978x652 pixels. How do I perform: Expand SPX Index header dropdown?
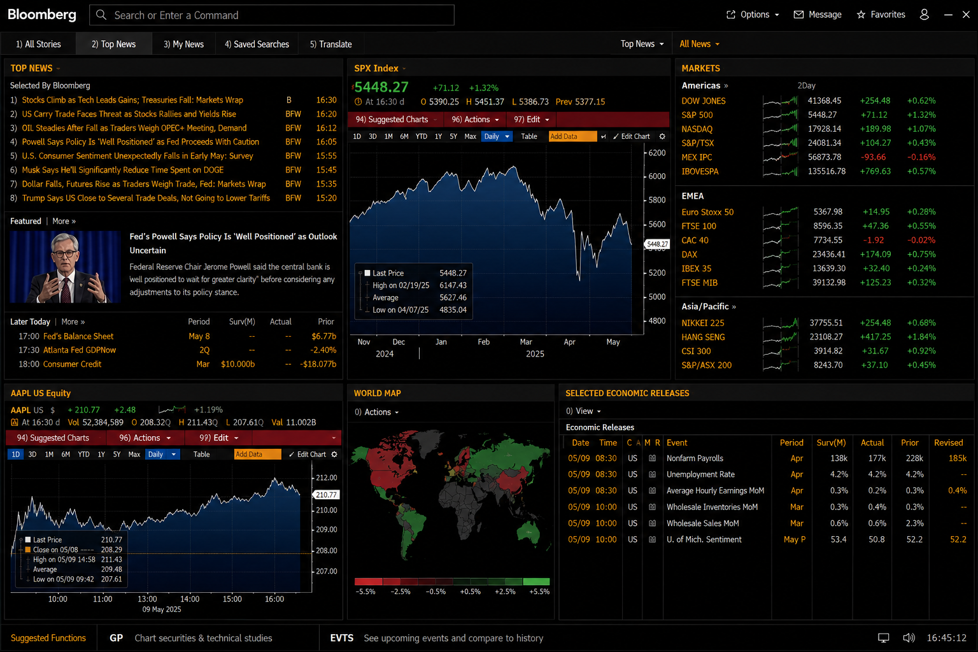[404, 68]
